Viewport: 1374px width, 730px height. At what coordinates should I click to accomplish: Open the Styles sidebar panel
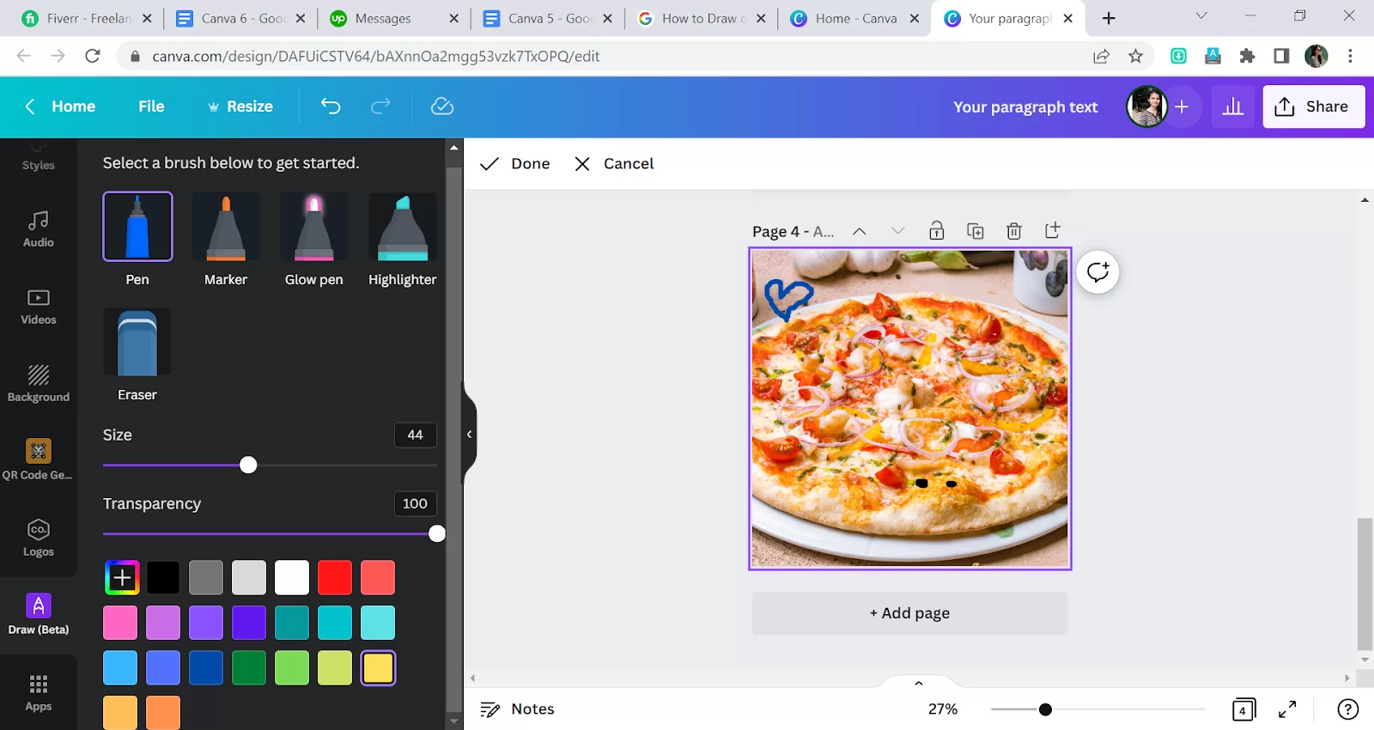[39, 159]
